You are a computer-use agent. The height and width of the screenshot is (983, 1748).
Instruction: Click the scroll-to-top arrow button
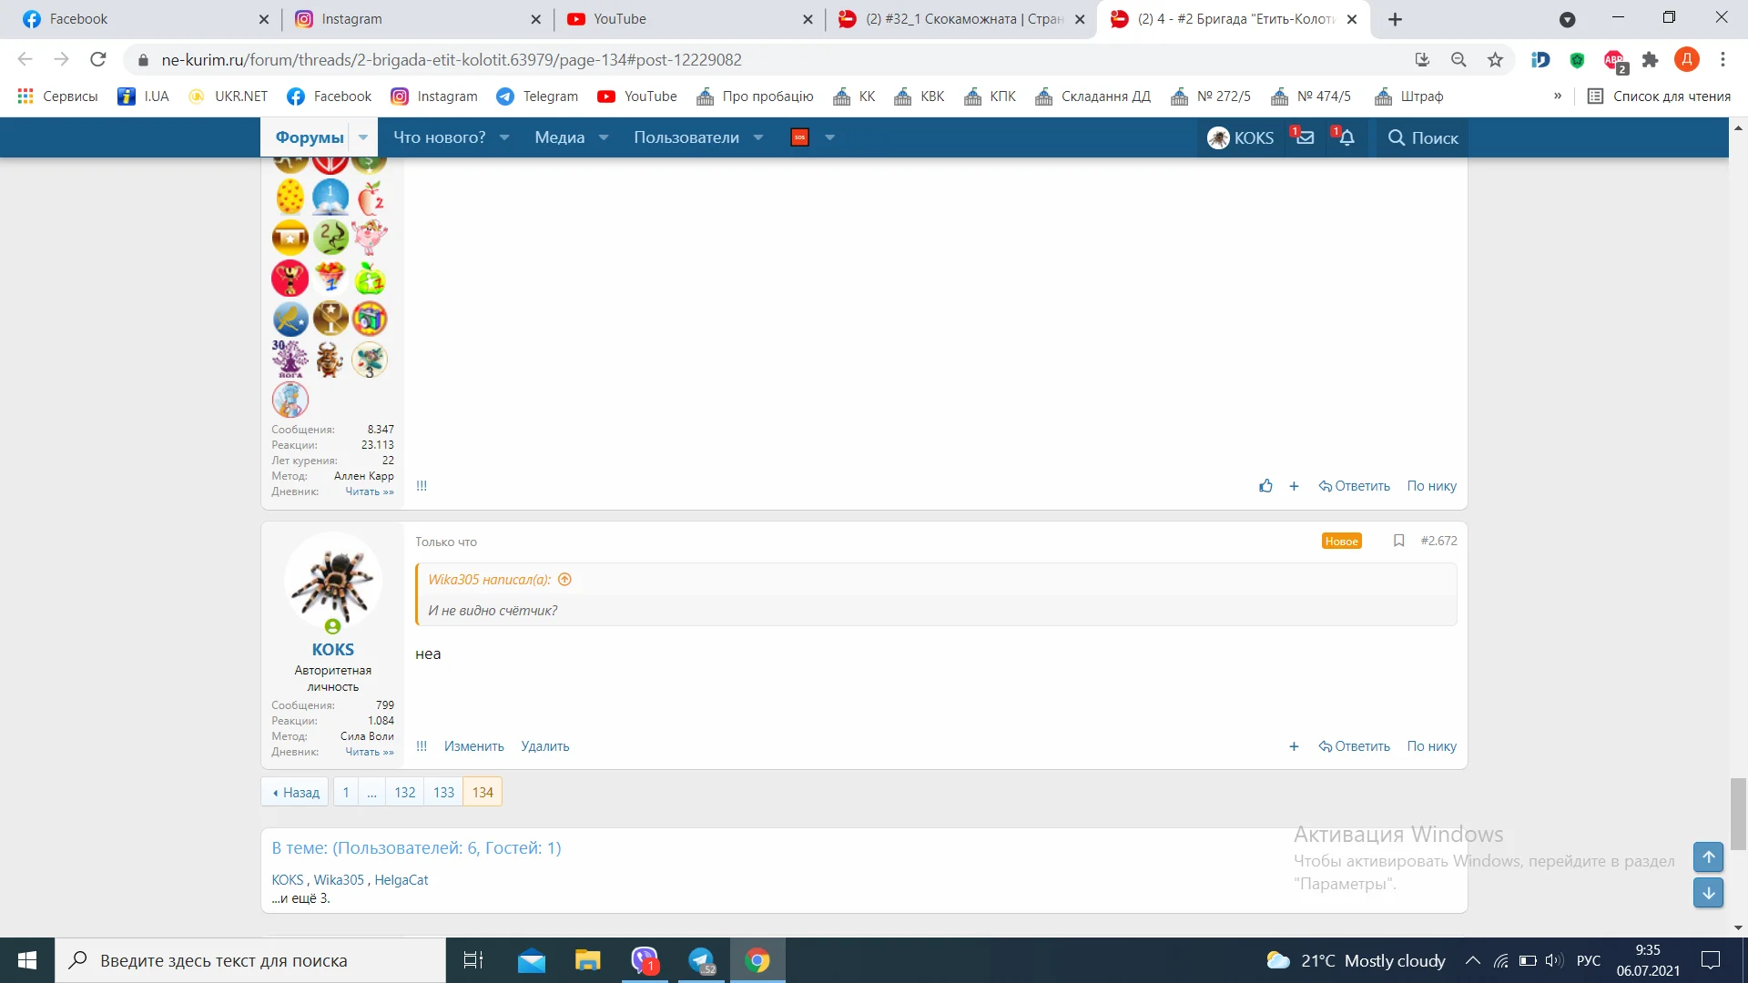click(1708, 856)
